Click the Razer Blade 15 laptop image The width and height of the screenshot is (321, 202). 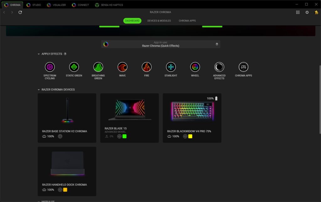130,110
